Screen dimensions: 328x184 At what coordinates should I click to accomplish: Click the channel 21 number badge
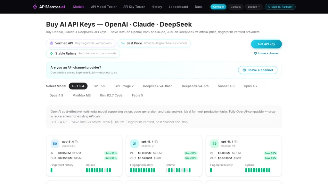coord(135,143)
